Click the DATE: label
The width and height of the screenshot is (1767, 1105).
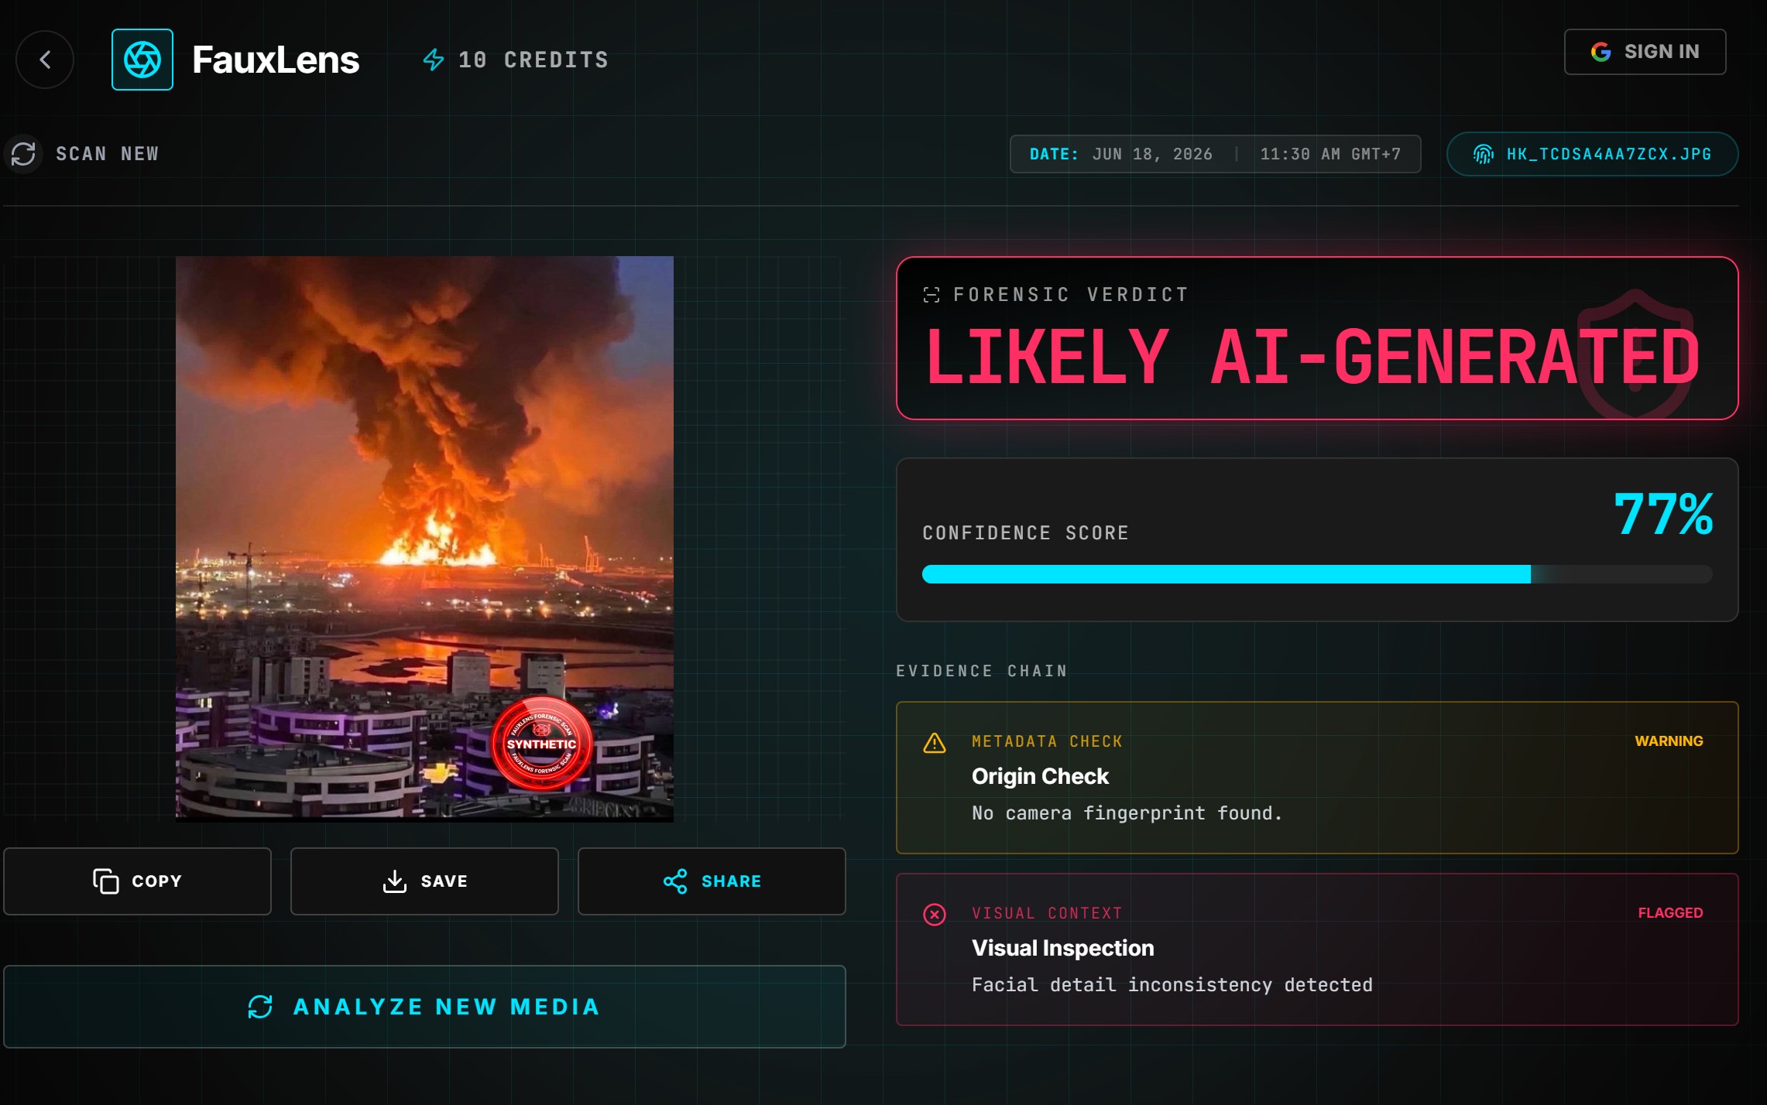(1054, 154)
